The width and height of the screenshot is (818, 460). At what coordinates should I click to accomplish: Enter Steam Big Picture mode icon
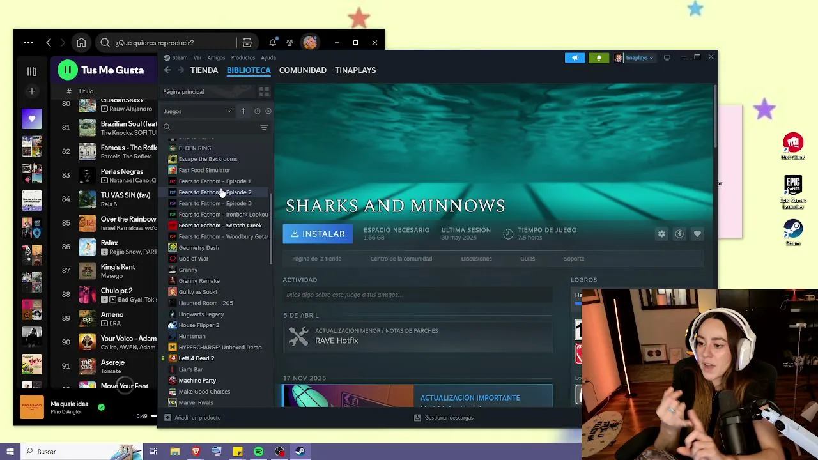667,57
